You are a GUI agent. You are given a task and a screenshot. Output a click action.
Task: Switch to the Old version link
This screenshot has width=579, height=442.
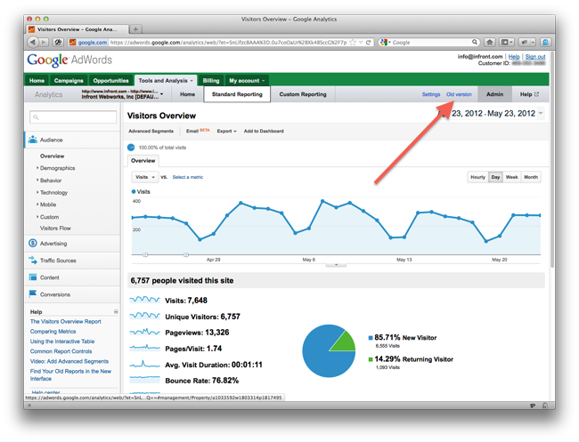click(459, 94)
